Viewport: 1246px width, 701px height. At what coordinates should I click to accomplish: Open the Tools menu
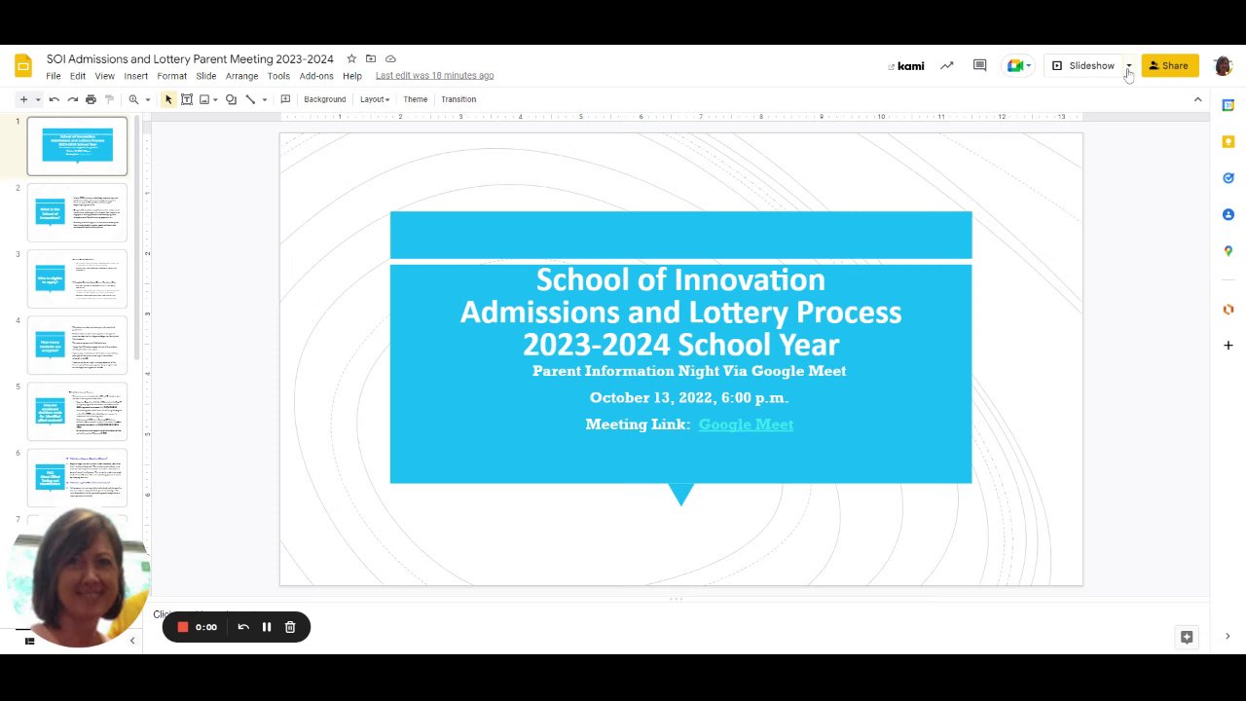[x=278, y=76]
